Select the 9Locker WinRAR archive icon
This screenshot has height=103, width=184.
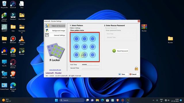click(x=144, y=28)
